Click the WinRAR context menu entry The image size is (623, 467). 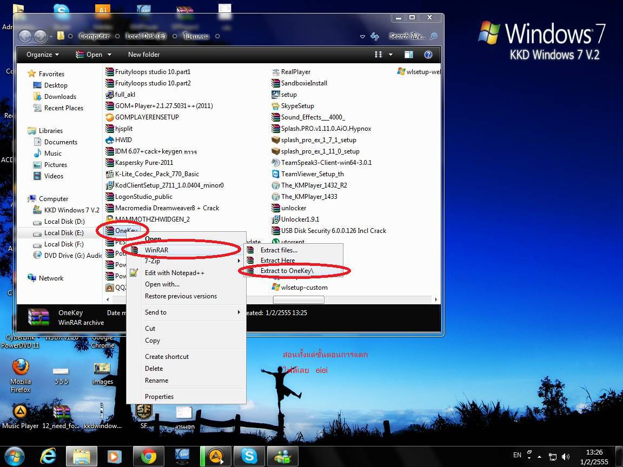(186, 250)
